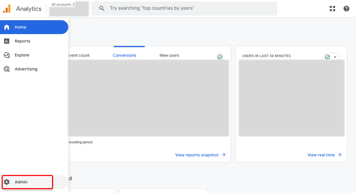The width and height of the screenshot is (356, 193).
Task: Click the Explore icon in sidebar
Action: [7, 55]
